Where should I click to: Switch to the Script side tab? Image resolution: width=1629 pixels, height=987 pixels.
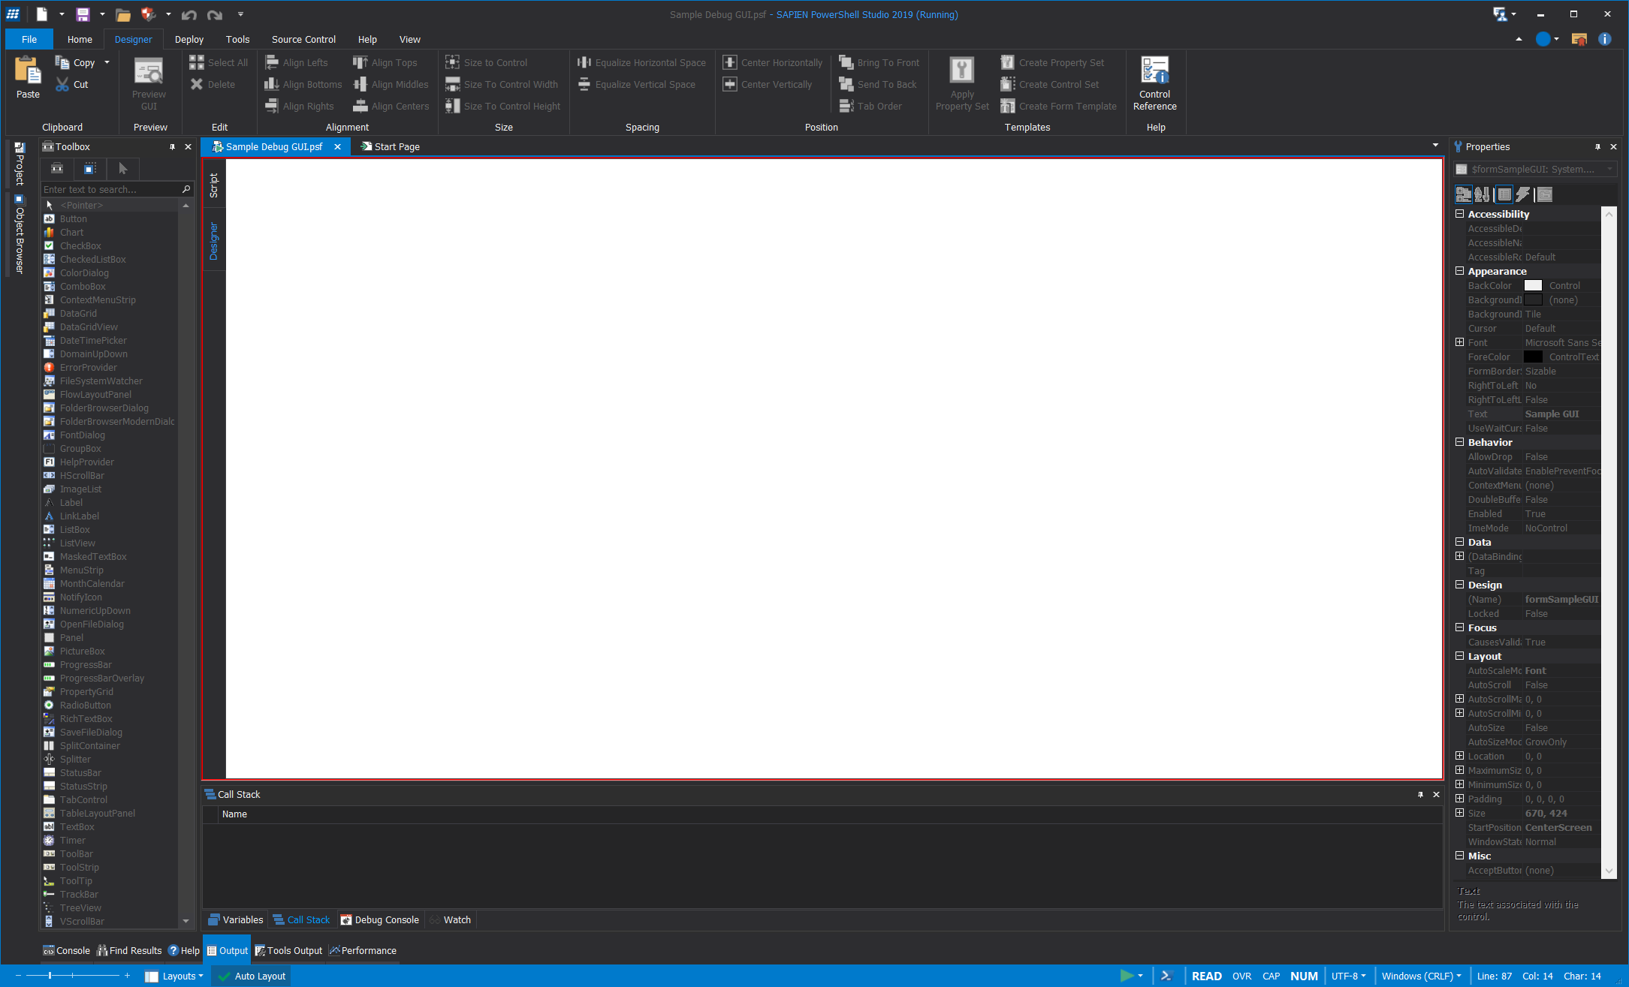click(x=213, y=185)
